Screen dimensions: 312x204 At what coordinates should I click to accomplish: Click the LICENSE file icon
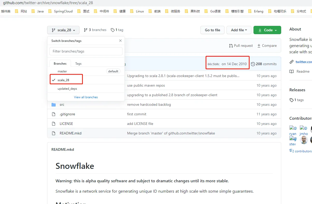(54, 124)
